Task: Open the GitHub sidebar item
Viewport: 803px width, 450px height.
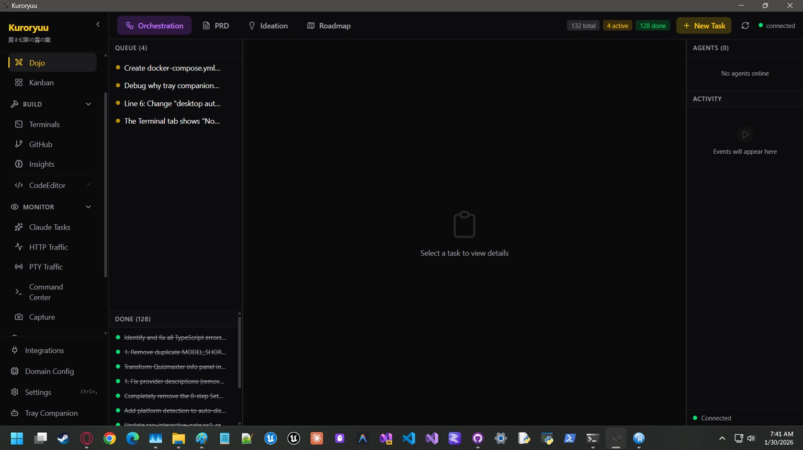Action: (x=40, y=144)
